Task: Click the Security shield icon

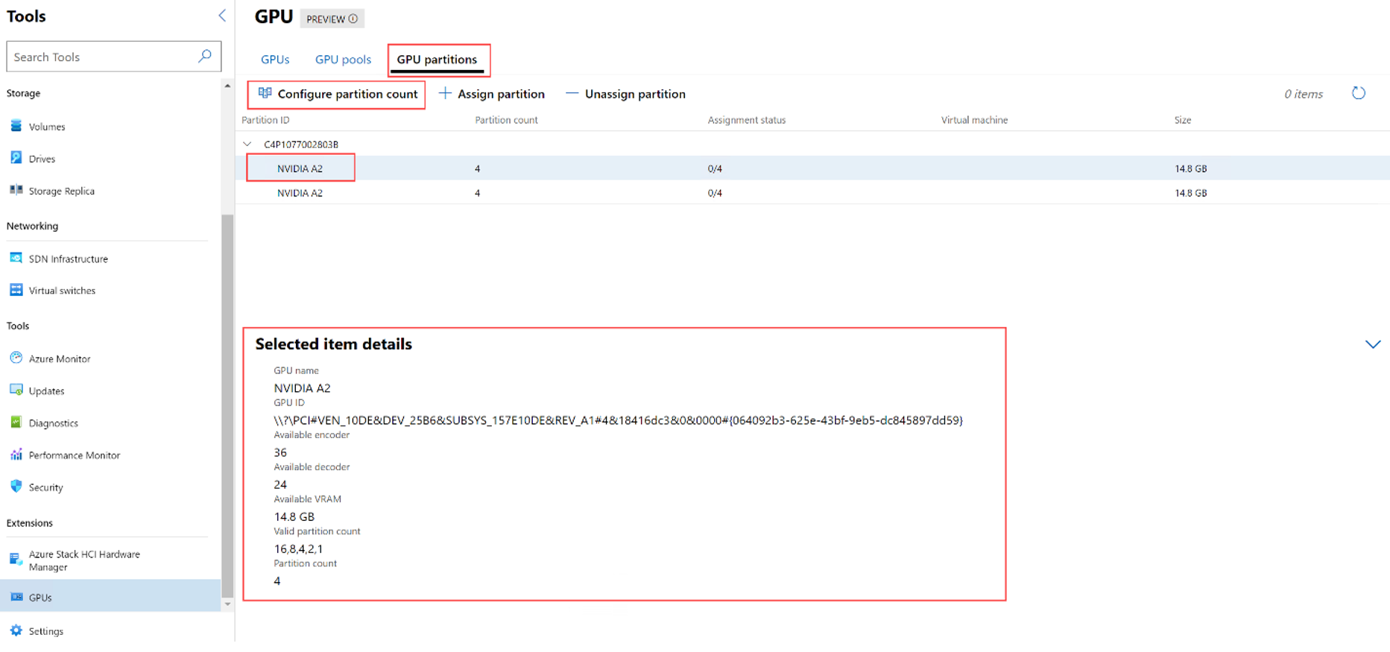Action: point(16,487)
